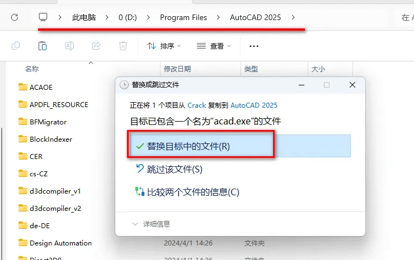Click 文件夹 type cell for Design Automation
The width and height of the screenshot is (414, 260).
click(x=254, y=243)
